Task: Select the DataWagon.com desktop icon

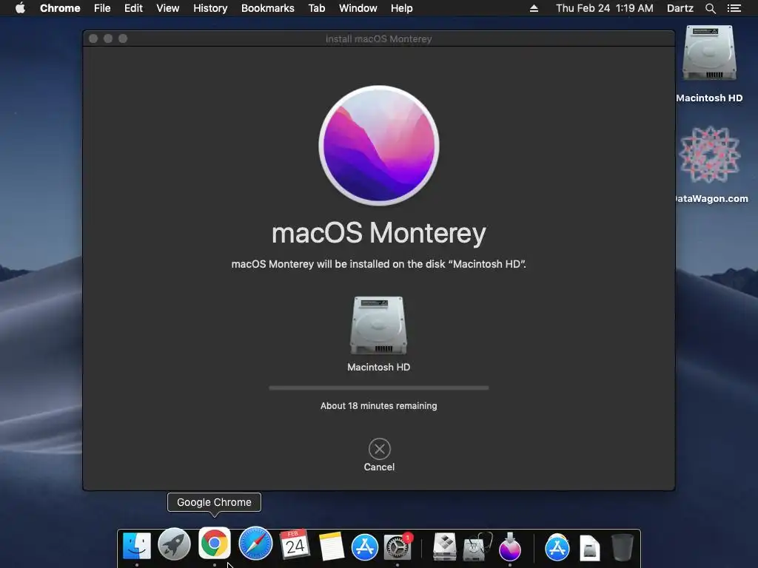Action: (709, 155)
